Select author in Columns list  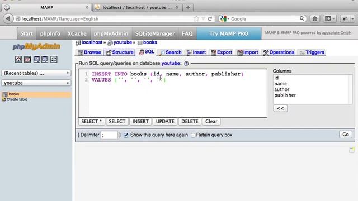coord(282,89)
